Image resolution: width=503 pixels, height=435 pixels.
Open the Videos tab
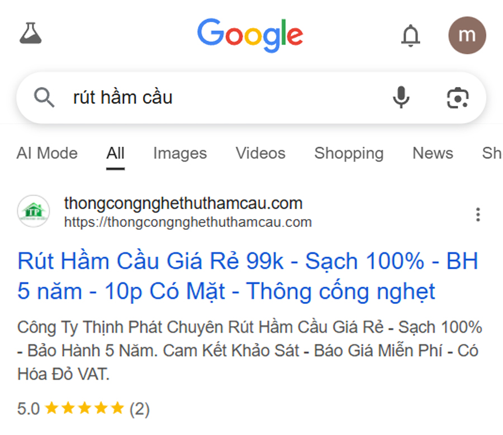pos(260,153)
